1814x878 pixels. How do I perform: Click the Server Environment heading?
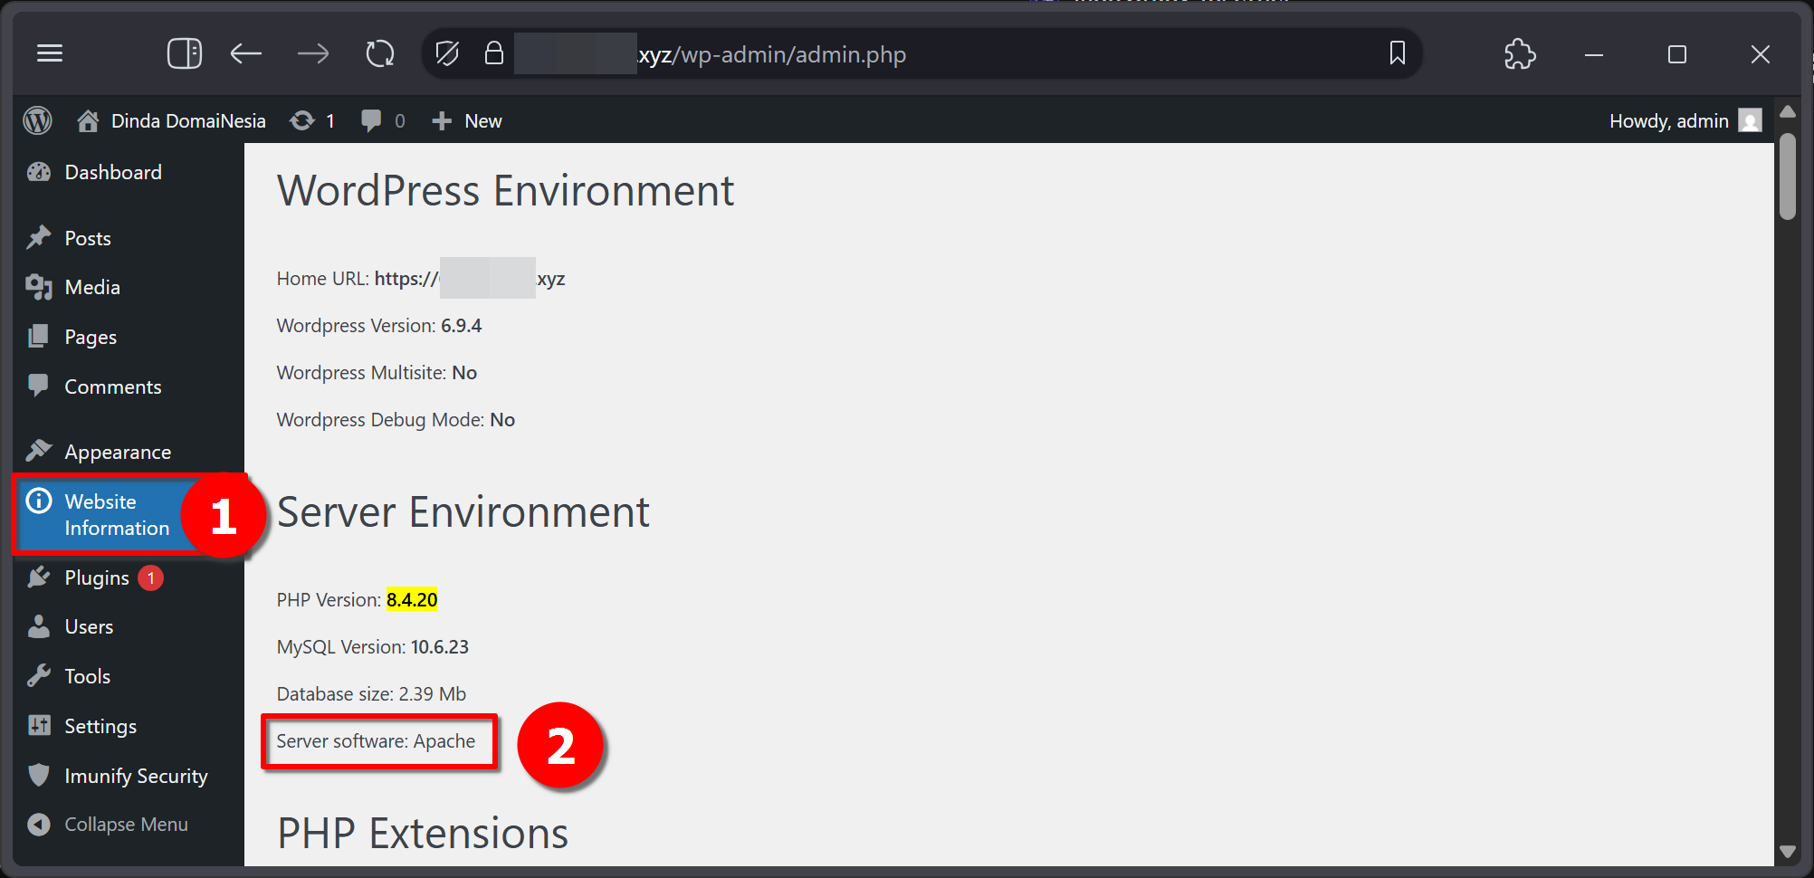coord(463,512)
